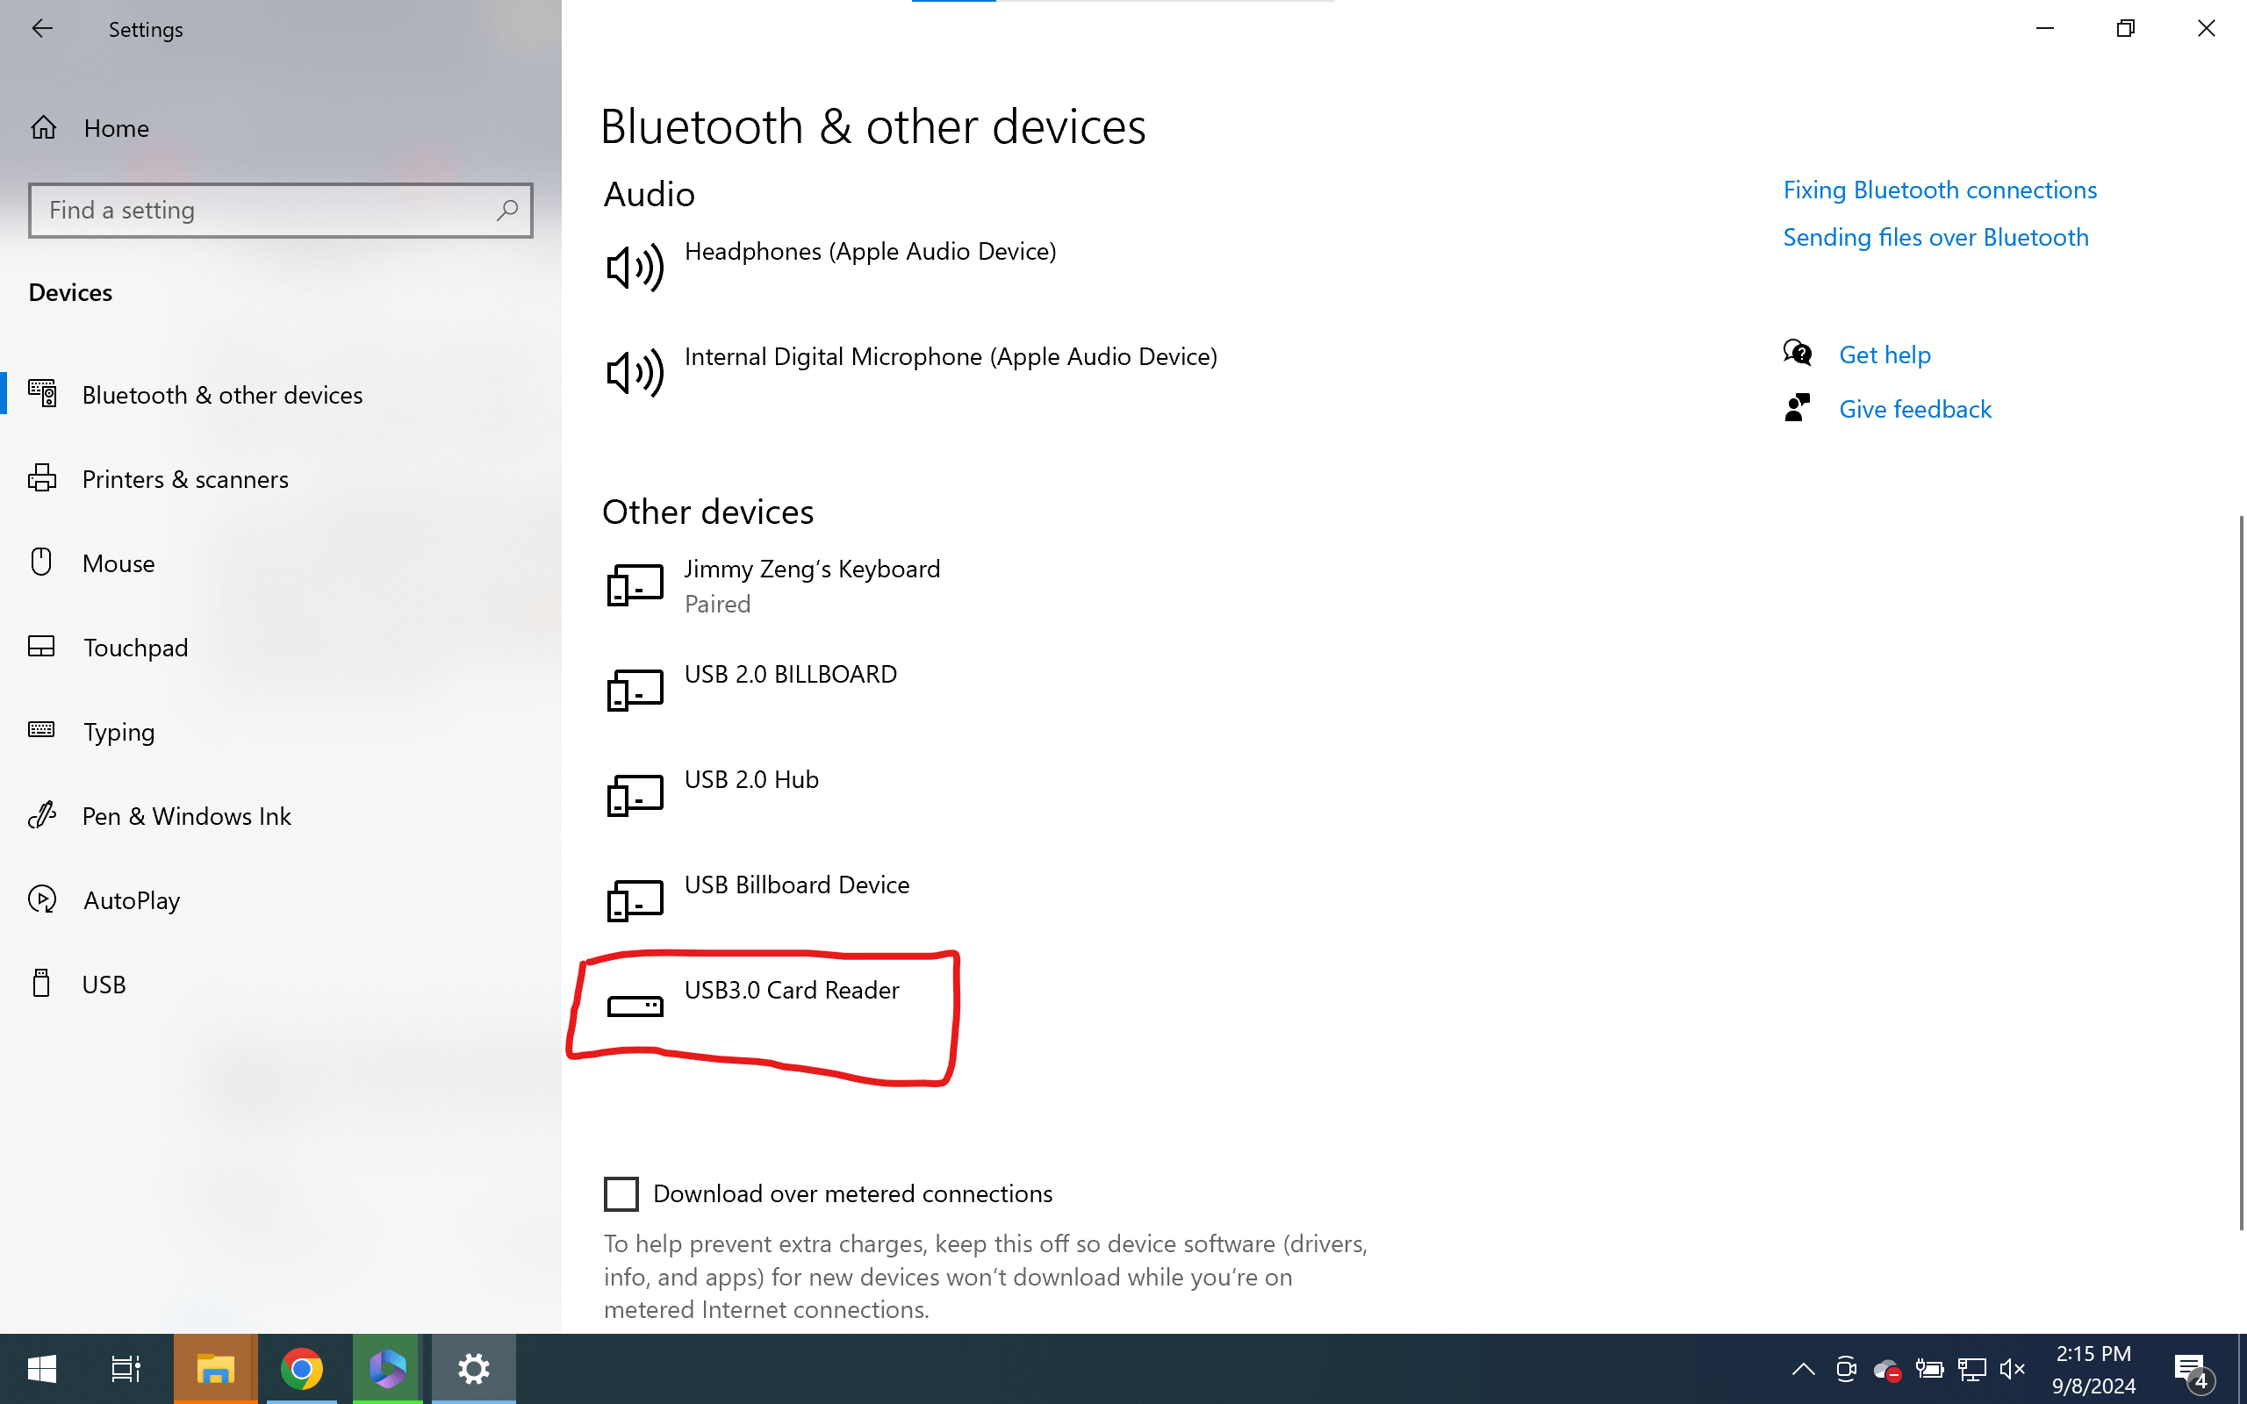Open Task View from the taskbar
Viewport: 2247px width, 1404px height.
tap(126, 1369)
